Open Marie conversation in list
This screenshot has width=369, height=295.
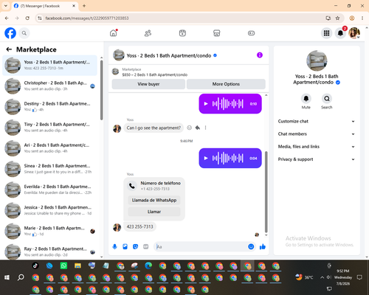pos(49,231)
